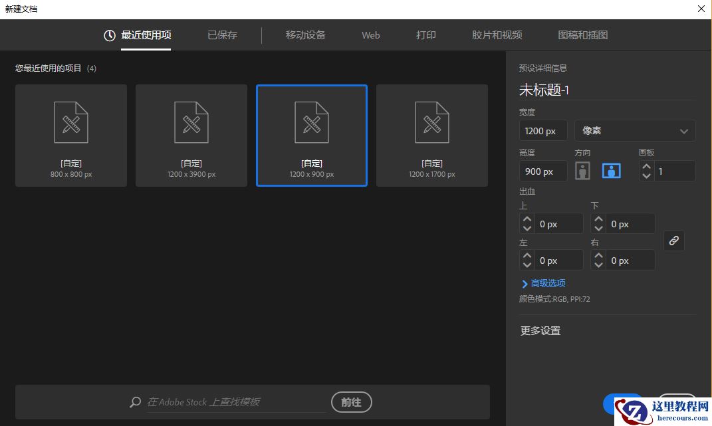Click the 高度 height value field

(542, 171)
